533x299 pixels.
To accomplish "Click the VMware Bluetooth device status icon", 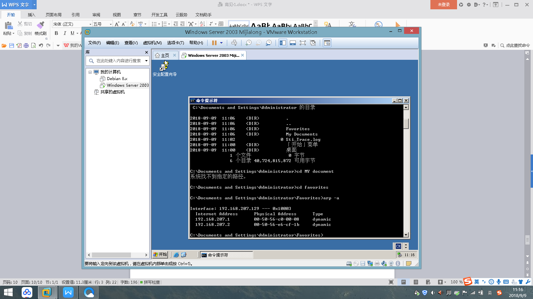I will pyautogui.click(x=398, y=263).
